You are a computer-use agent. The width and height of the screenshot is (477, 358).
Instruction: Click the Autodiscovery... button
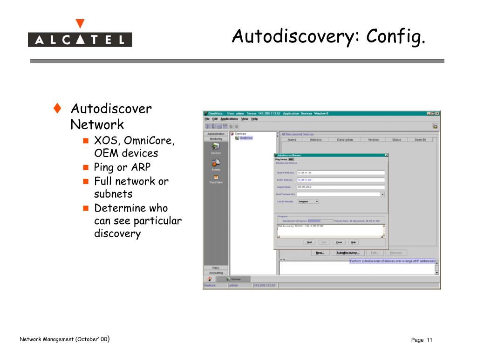348,253
